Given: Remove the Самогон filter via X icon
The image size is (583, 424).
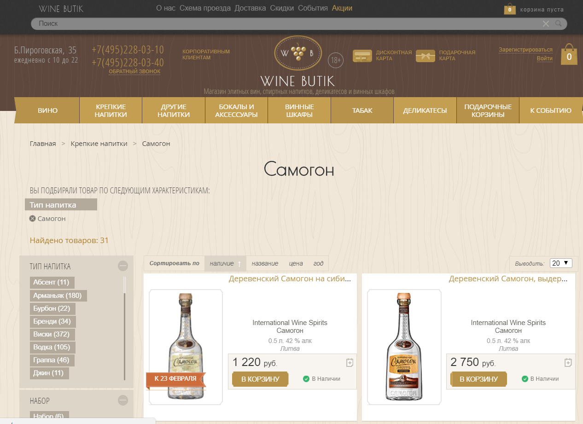Looking at the screenshot, I should (x=32, y=219).
